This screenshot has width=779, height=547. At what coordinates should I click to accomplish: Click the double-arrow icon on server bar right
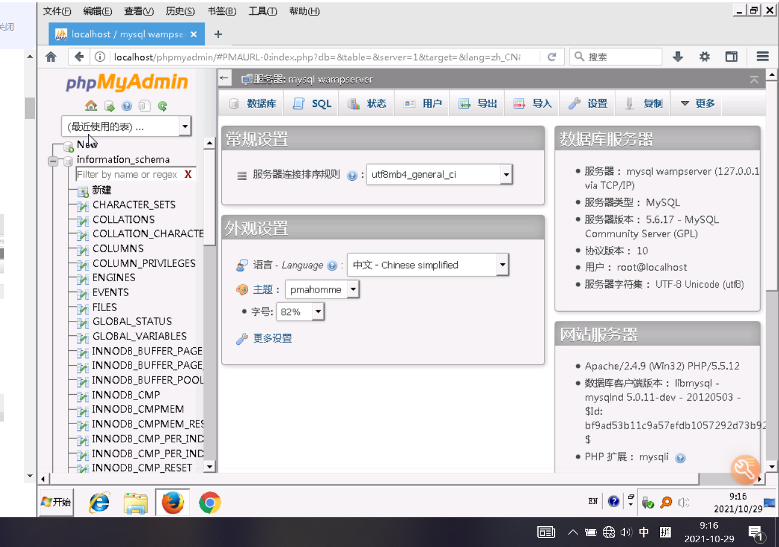pyautogui.click(x=754, y=79)
